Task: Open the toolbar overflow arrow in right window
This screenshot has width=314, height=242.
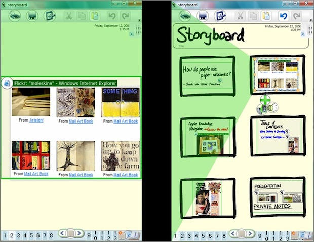Action: coord(311,20)
